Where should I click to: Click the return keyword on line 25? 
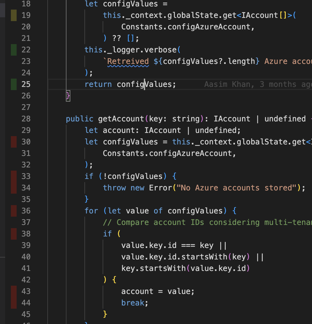pos(98,84)
